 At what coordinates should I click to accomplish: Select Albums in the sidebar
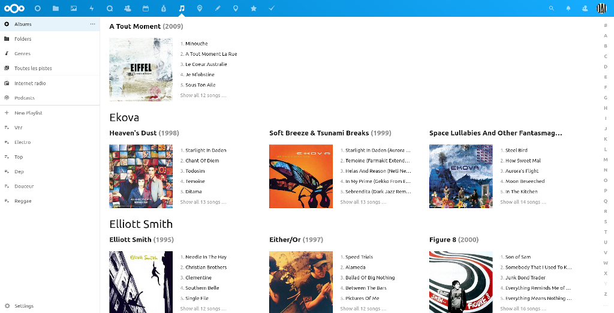coord(50,24)
